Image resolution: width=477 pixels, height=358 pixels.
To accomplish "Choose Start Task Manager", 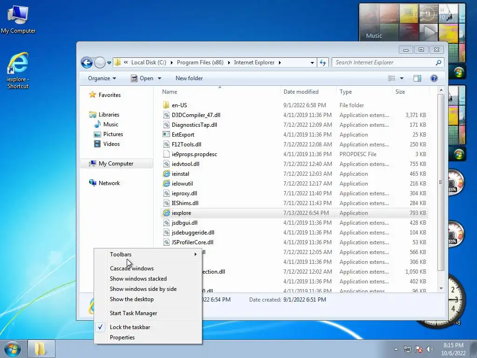I will click(x=148, y=313).
